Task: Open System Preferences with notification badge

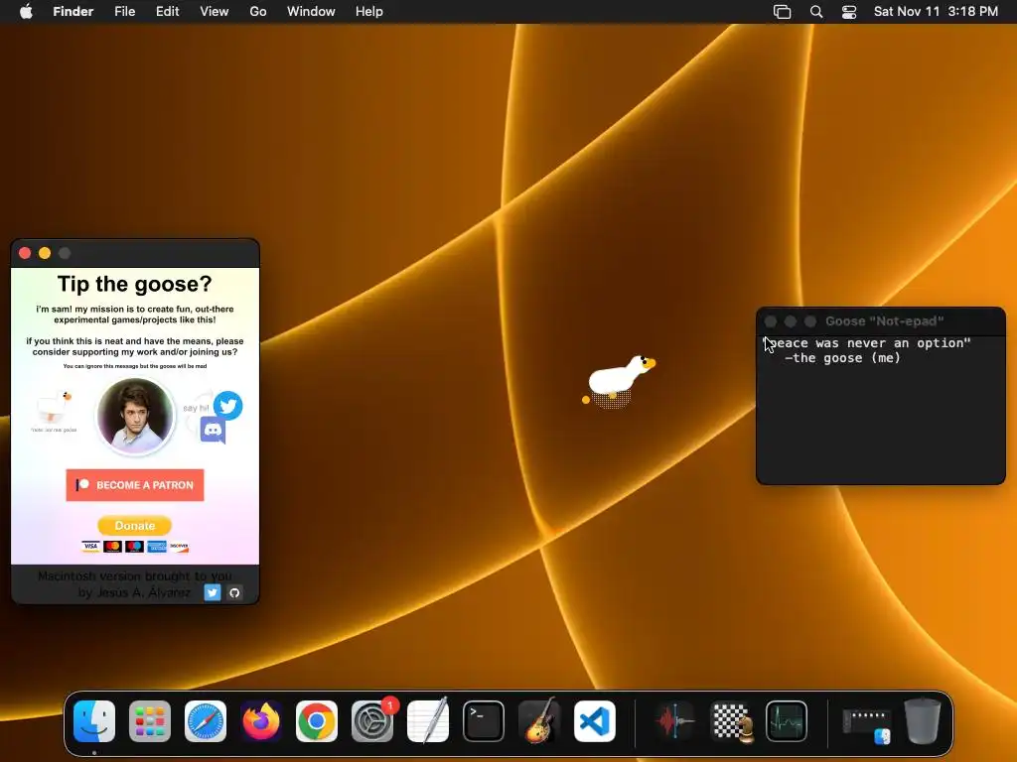Action: (x=372, y=721)
